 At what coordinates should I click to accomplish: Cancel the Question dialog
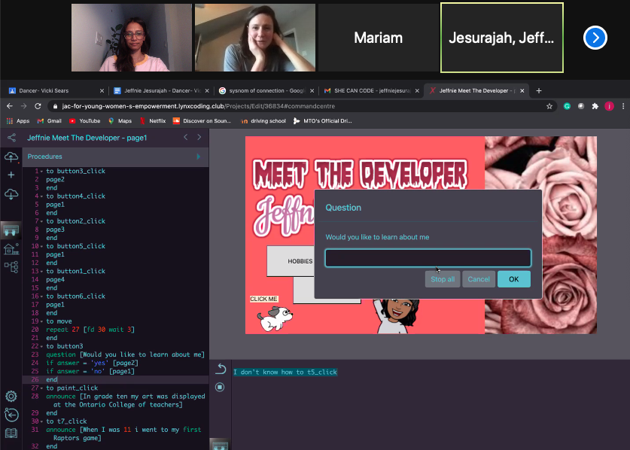(x=479, y=278)
